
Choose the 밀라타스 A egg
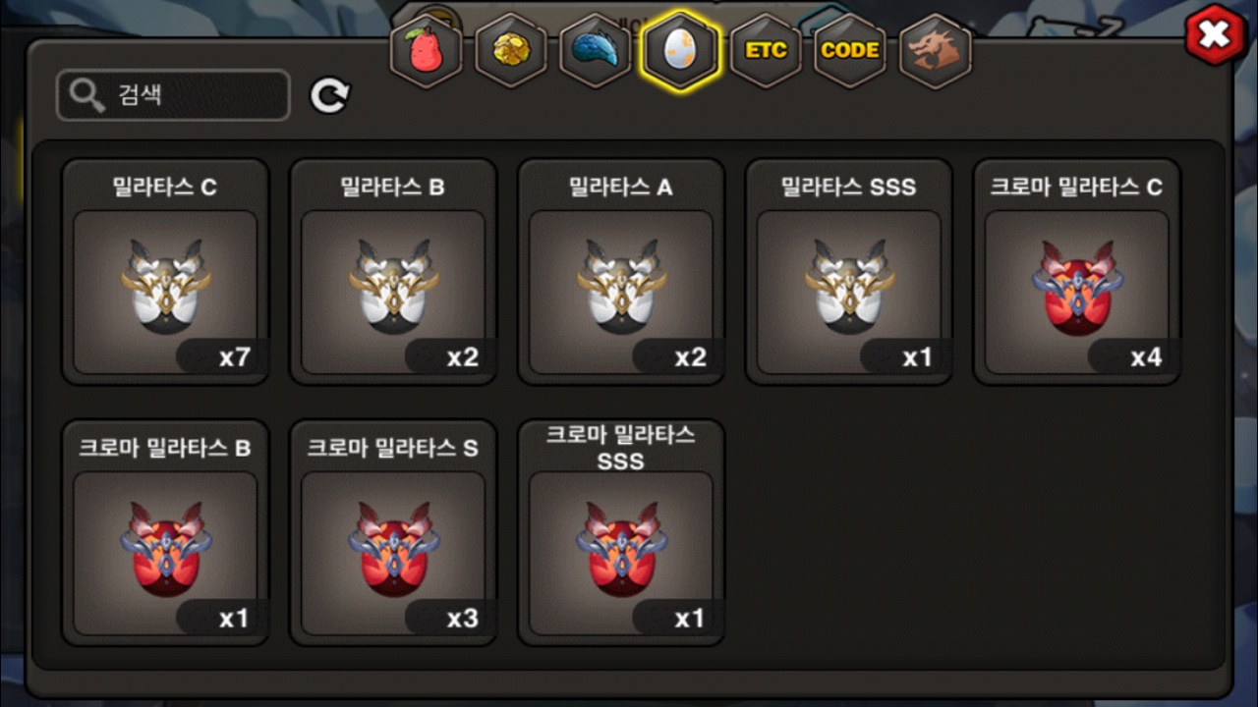(621, 272)
